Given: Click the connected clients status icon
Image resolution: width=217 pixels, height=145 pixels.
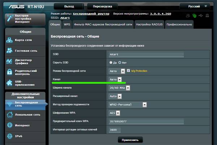Looking at the screenshot, I should 188,16.
